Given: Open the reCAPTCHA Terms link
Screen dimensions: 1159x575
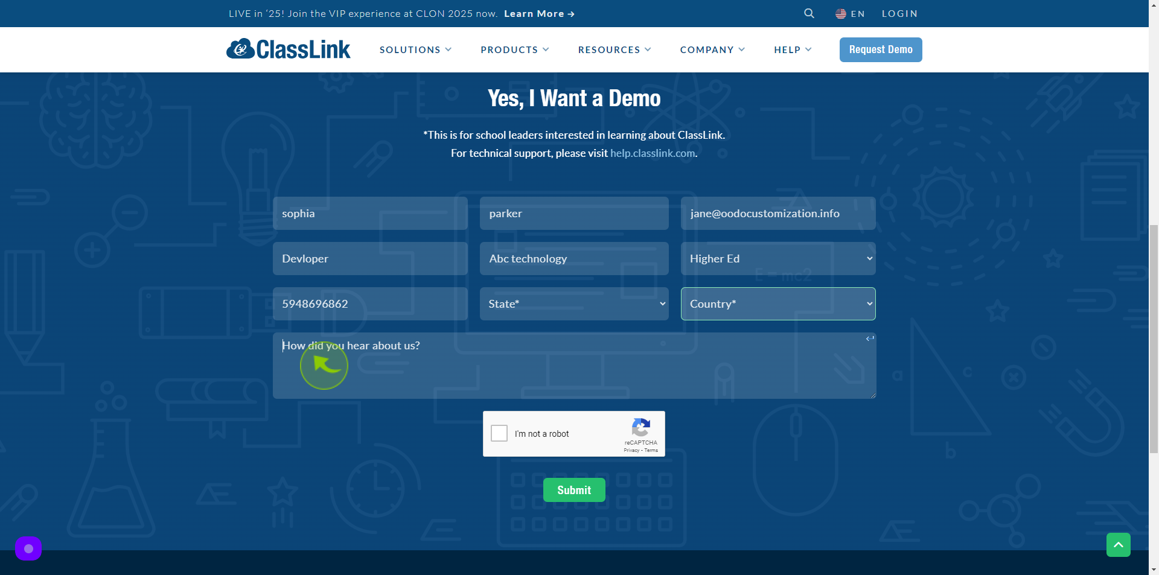Looking at the screenshot, I should point(651,450).
